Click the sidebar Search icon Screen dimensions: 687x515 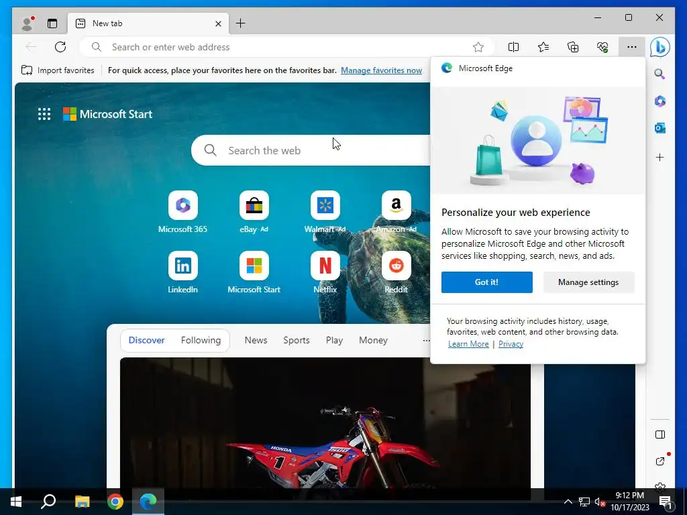click(x=660, y=74)
